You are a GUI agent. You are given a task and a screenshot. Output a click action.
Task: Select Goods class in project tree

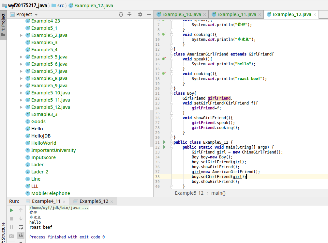coord(38,121)
